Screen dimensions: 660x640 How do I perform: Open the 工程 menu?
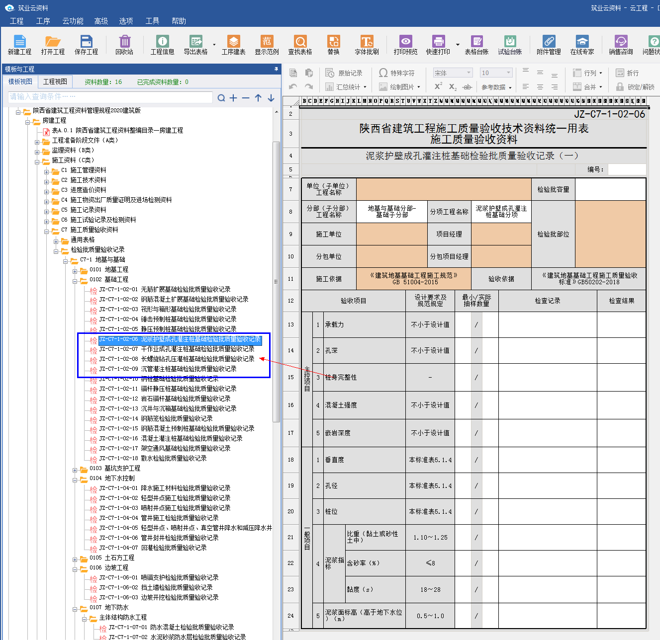click(16, 21)
